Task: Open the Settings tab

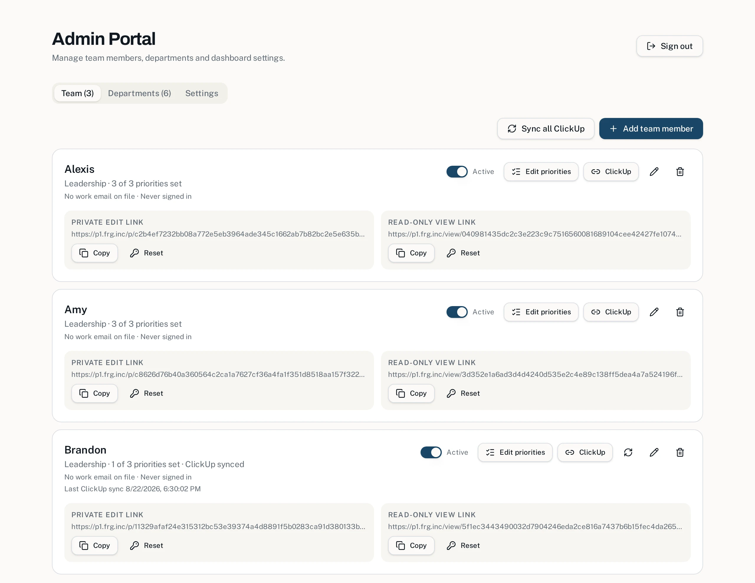Action: point(201,93)
